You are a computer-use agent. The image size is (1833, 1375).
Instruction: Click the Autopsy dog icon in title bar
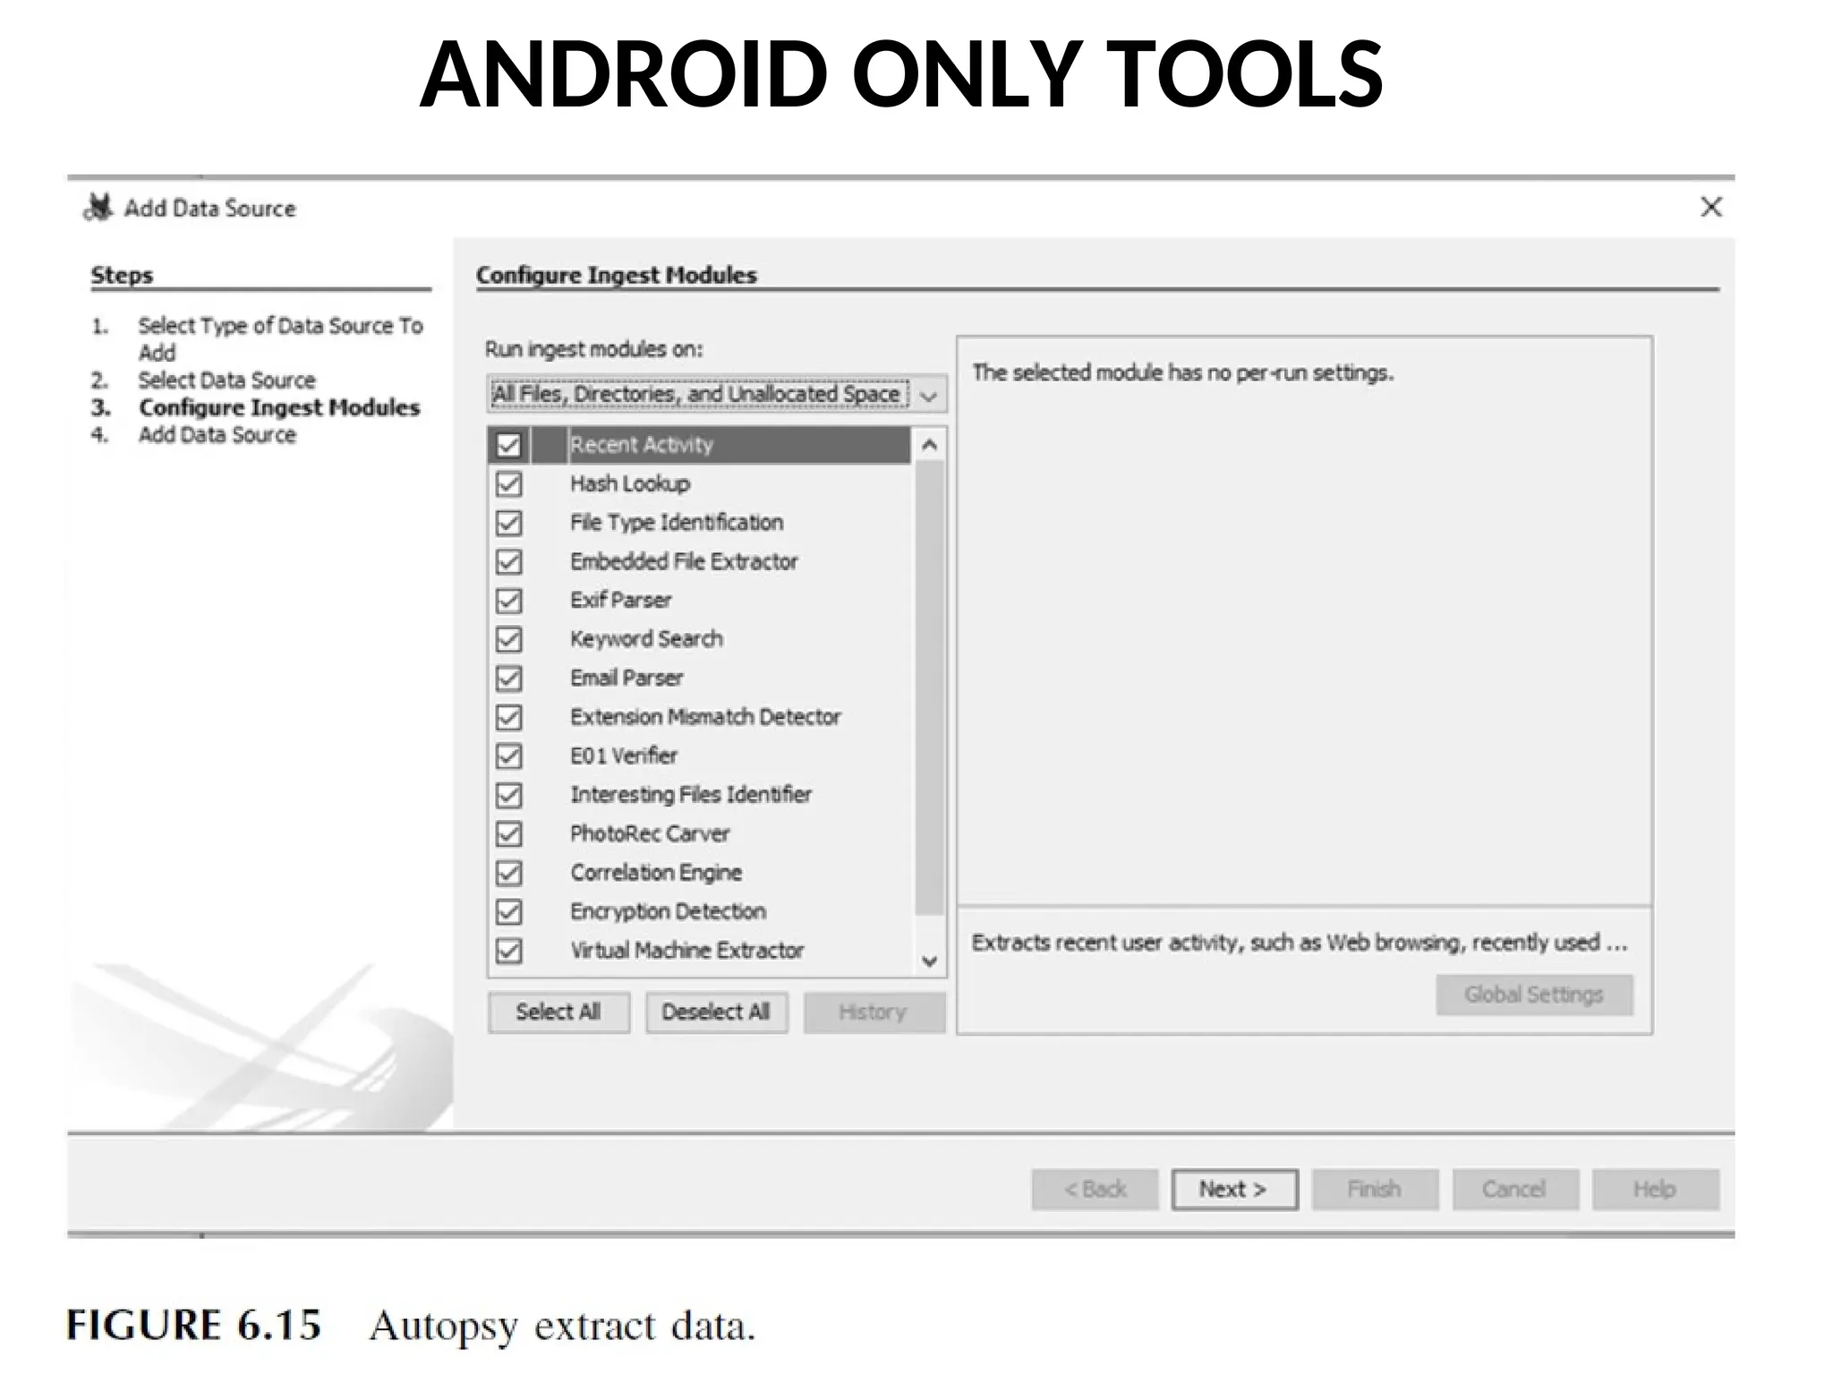click(x=98, y=208)
